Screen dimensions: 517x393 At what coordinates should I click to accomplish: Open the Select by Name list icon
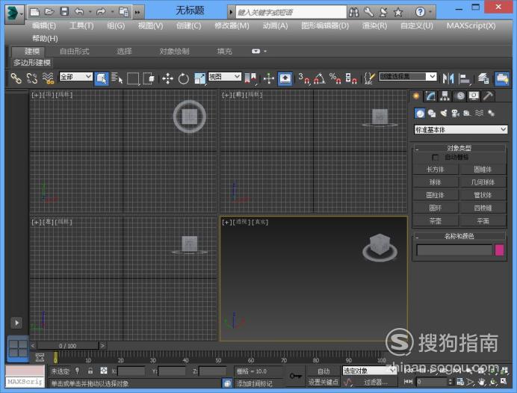117,78
